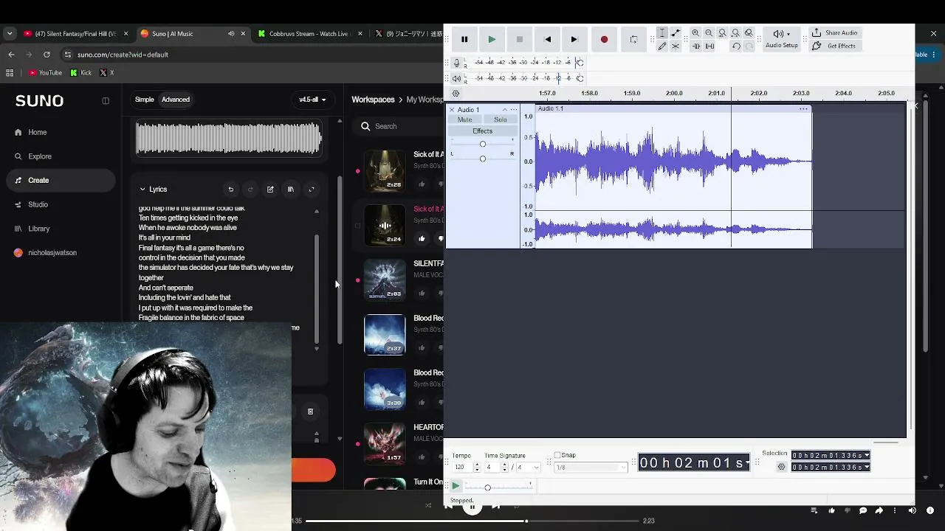
Task: Open the lyrics edit icon
Action: 270,190
